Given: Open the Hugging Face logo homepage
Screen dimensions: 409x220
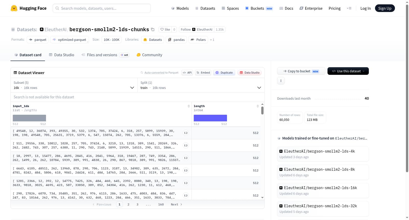Looking at the screenshot, I should point(29,8).
